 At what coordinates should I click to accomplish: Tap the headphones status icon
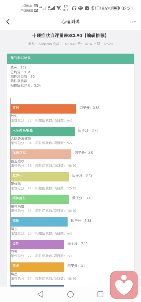[x=74, y=8]
